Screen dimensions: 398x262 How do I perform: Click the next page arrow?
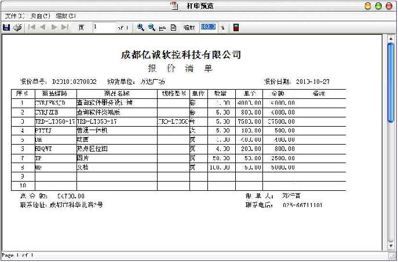pos(54,27)
